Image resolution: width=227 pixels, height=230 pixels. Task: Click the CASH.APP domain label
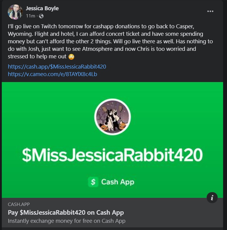[19, 204]
